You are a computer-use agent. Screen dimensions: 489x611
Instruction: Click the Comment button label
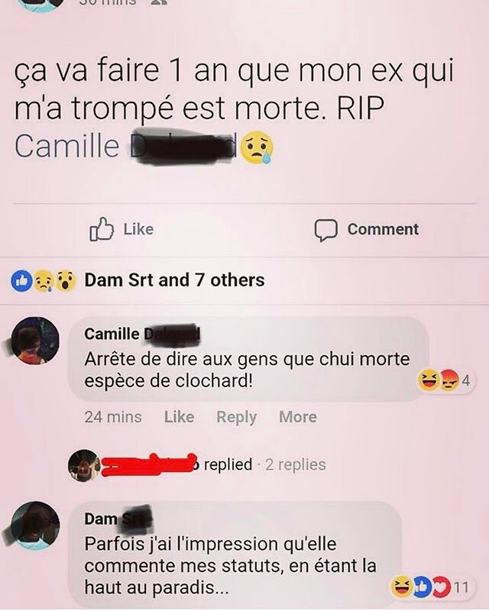(x=383, y=229)
